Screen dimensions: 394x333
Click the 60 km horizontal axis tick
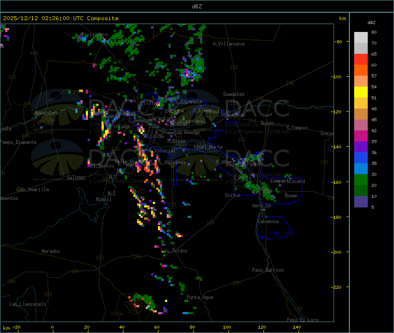pyautogui.click(x=157, y=327)
